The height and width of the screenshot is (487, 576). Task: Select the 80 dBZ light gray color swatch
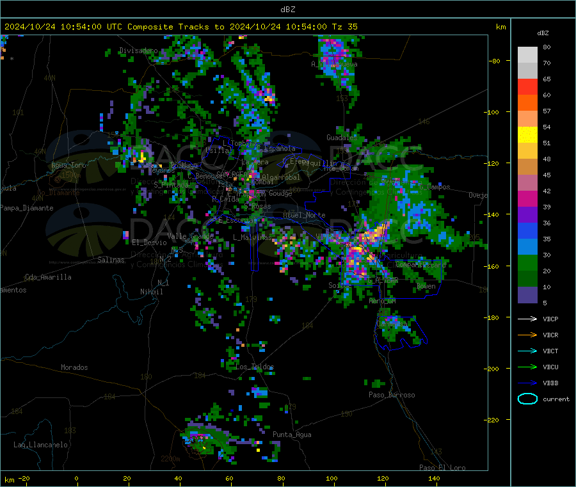coord(527,55)
